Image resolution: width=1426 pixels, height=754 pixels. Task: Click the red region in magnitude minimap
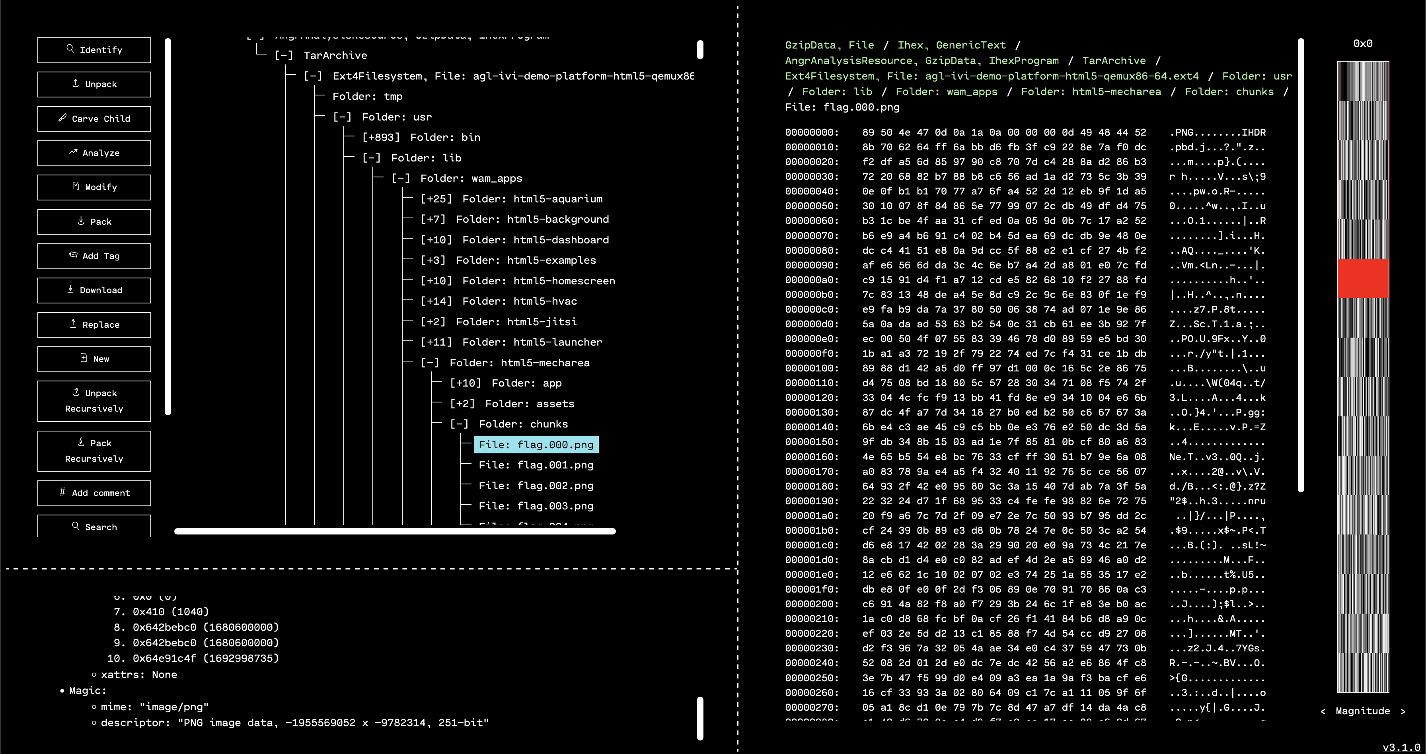click(x=1363, y=278)
